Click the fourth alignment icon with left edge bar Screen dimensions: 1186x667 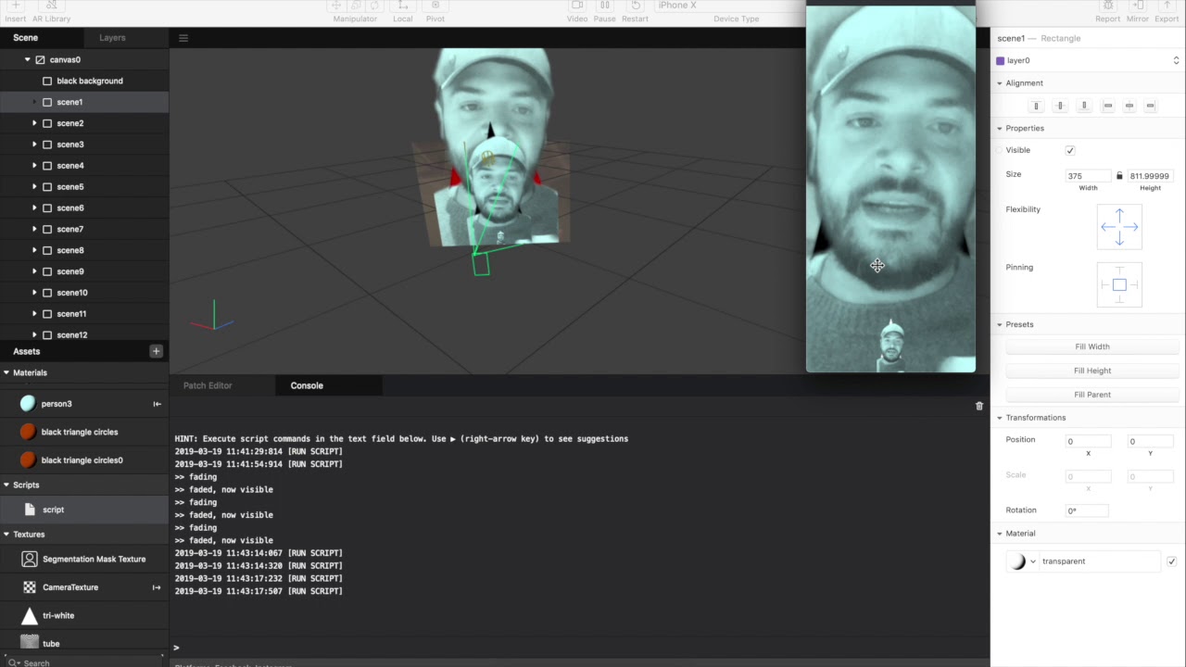coord(1107,106)
